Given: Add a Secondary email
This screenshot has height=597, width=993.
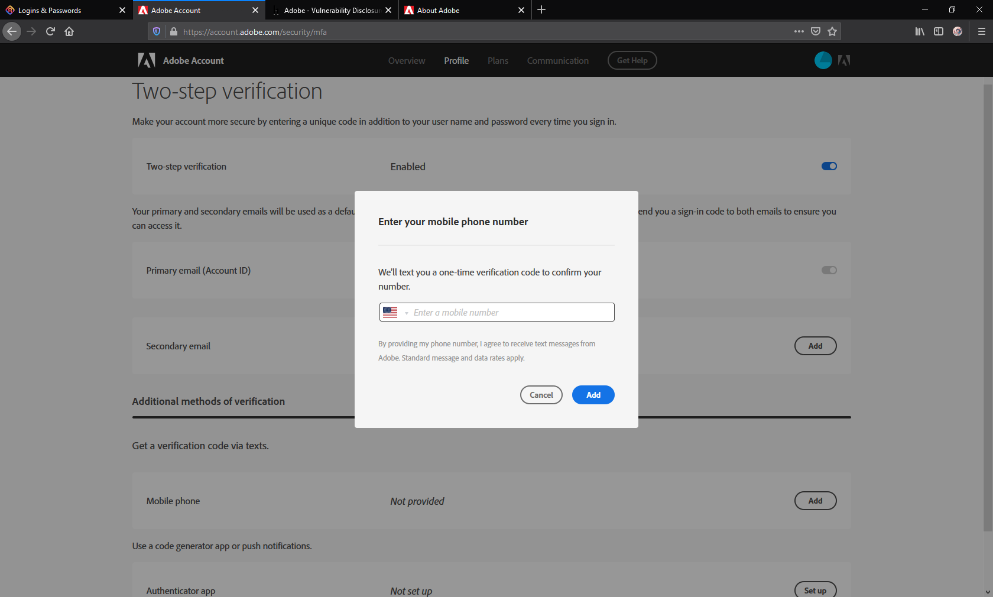Looking at the screenshot, I should (816, 346).
